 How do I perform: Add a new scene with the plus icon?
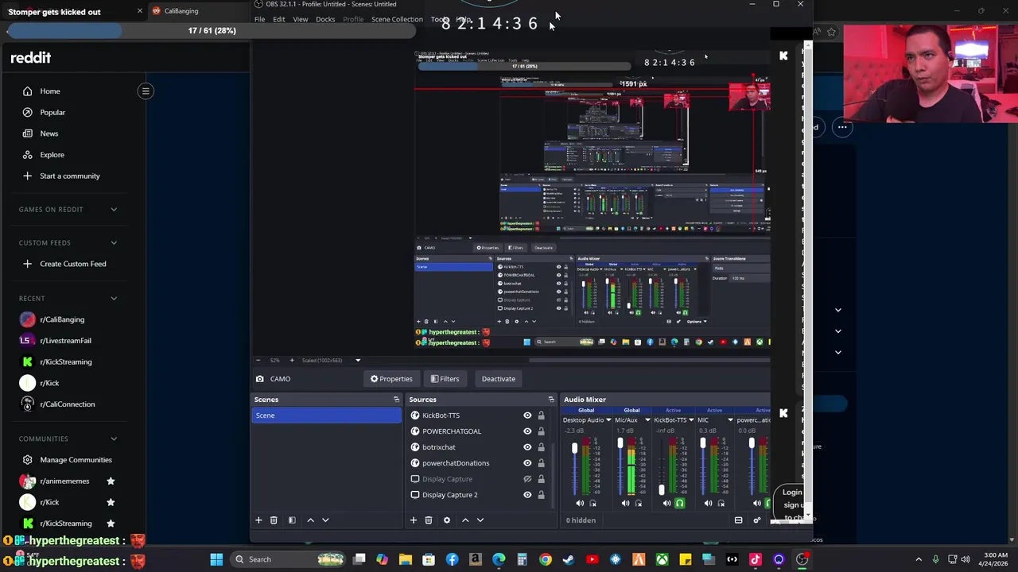[x=258, y=520]
